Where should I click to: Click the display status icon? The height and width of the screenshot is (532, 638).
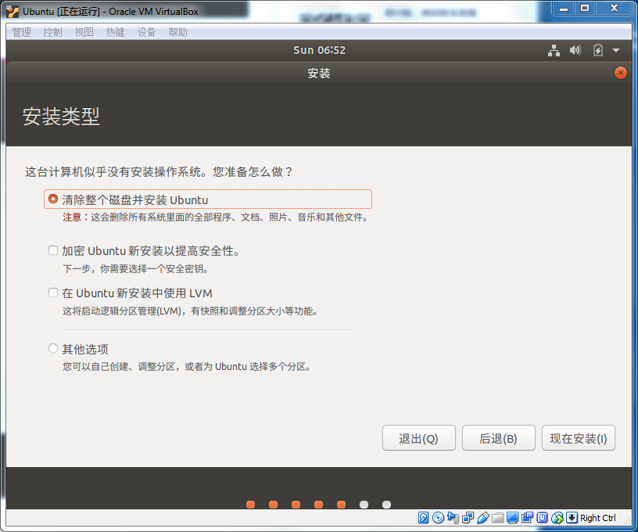(512, 518)
